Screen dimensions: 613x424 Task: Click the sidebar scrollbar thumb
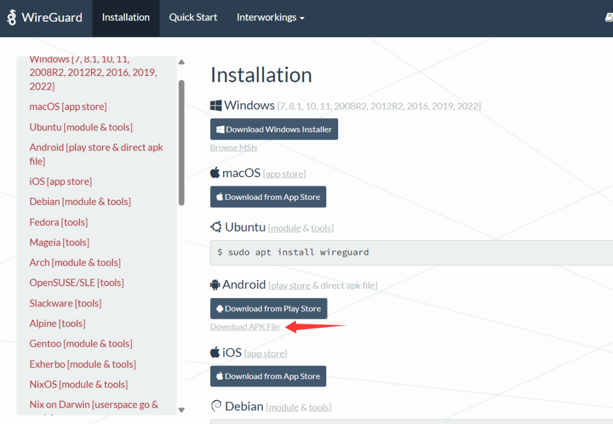[182, 142]
